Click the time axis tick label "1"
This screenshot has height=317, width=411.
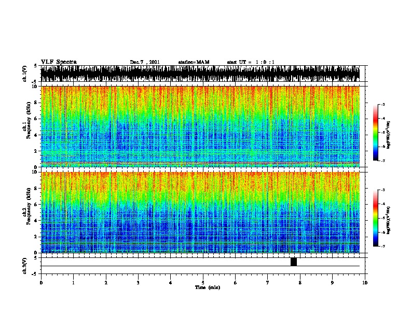tap(73, 283)
